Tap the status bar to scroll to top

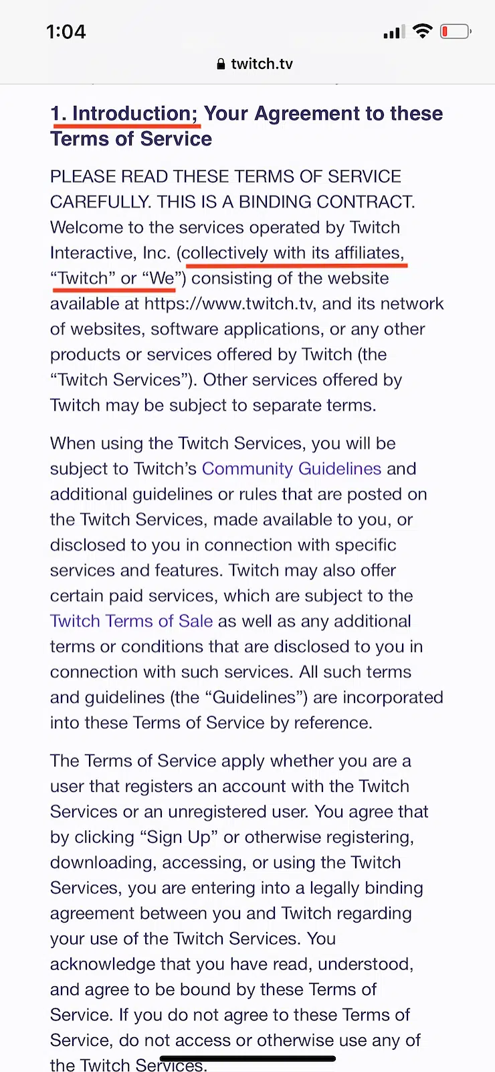click(x=248, y=31)
